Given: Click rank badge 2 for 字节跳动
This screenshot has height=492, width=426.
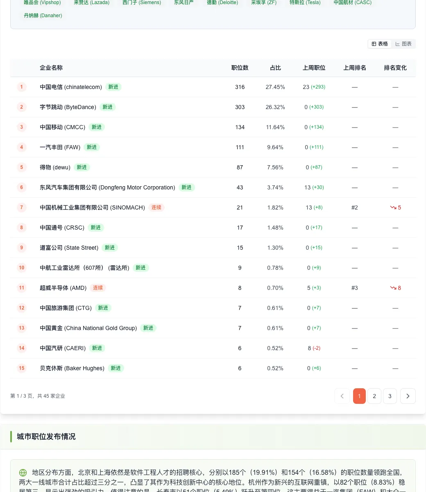Looking at the screenshot, I should pos(22,107).
